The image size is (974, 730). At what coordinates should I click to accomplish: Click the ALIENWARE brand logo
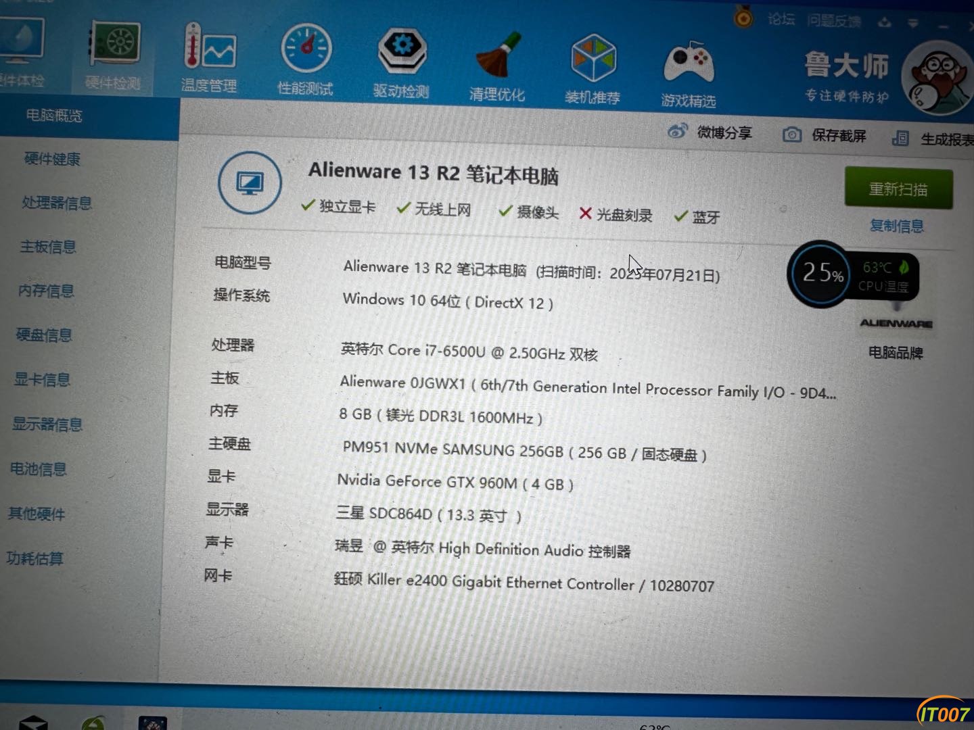tap(896, 324)
